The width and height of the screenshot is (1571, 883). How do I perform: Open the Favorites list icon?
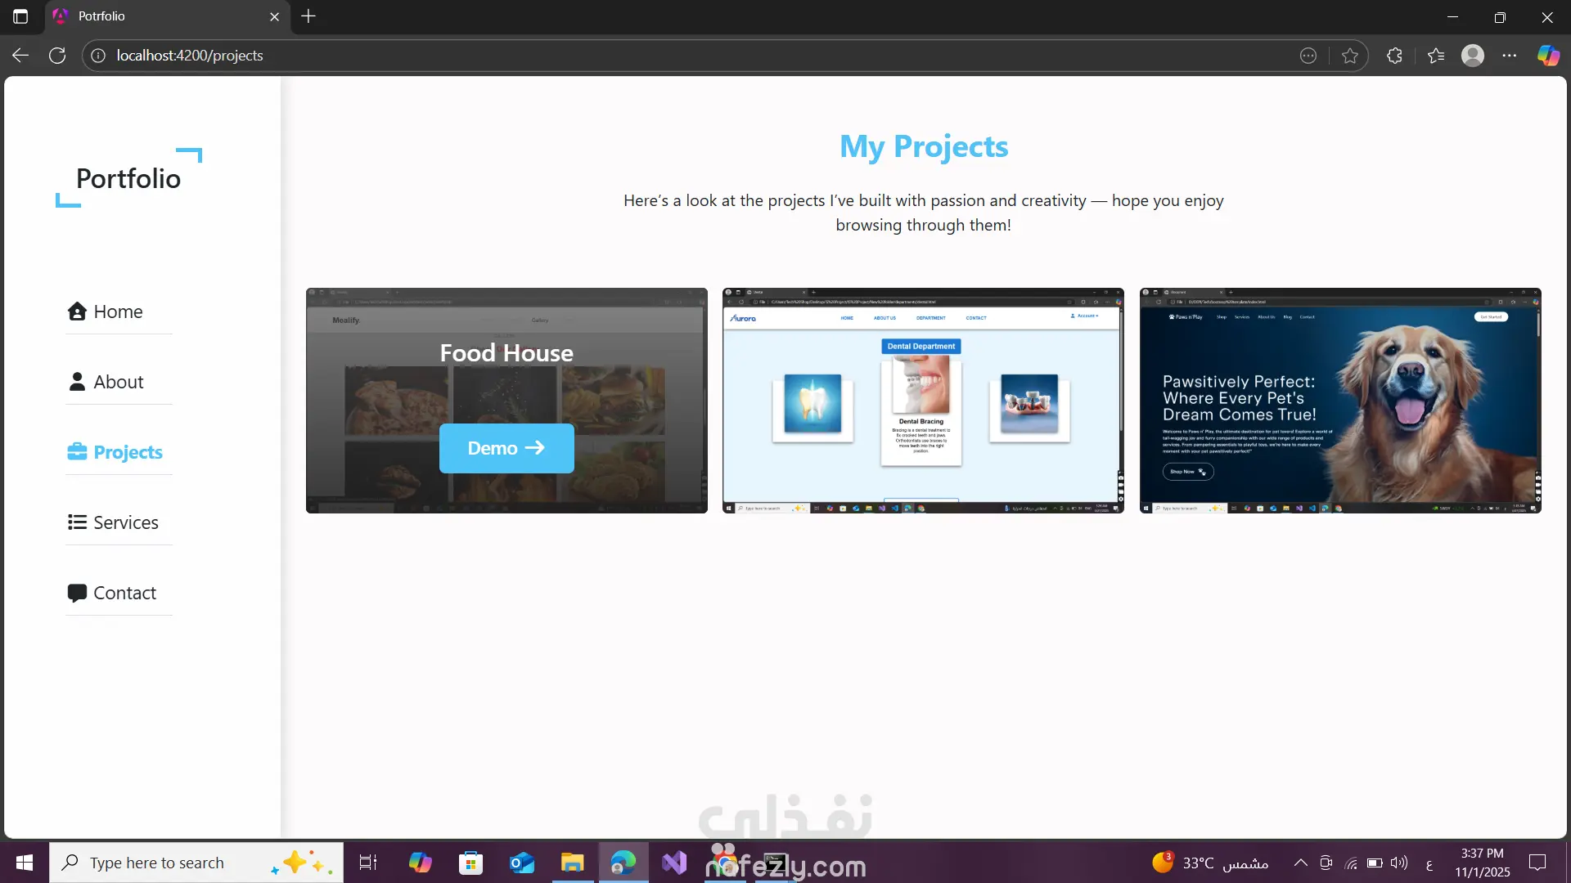click(1436, 56)
